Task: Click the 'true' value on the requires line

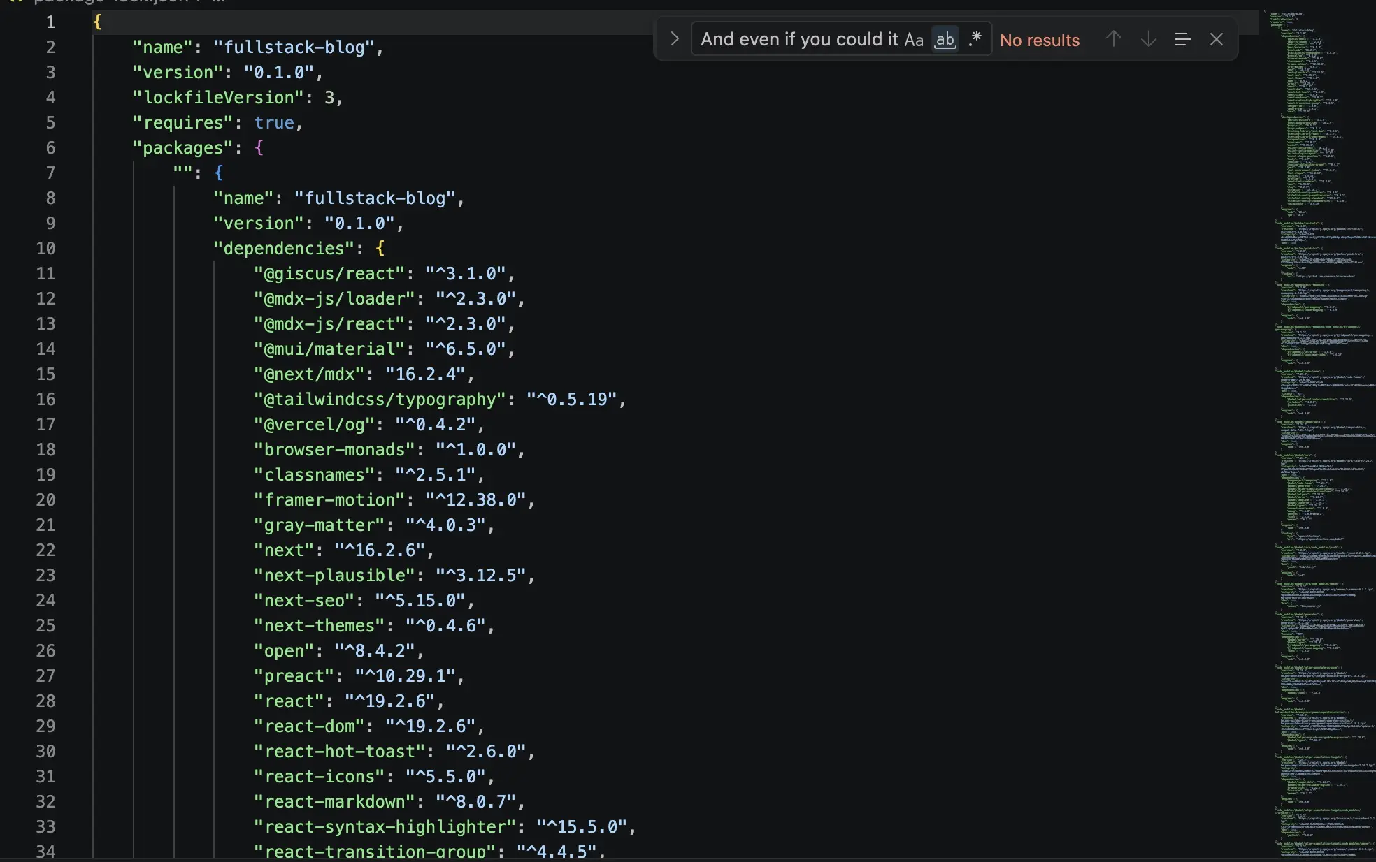Action: point(274,122)
